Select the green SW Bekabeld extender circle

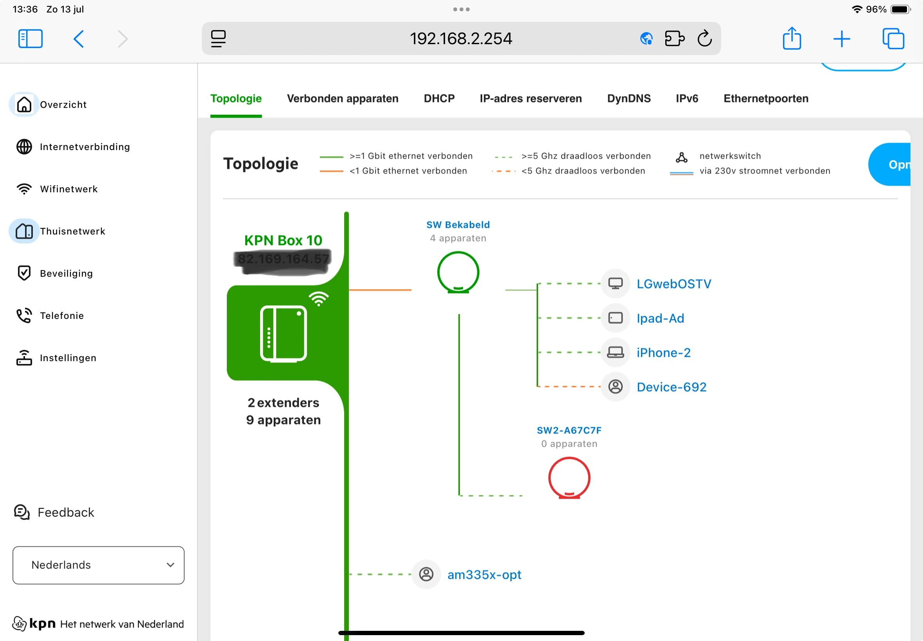tap(458, 272)
